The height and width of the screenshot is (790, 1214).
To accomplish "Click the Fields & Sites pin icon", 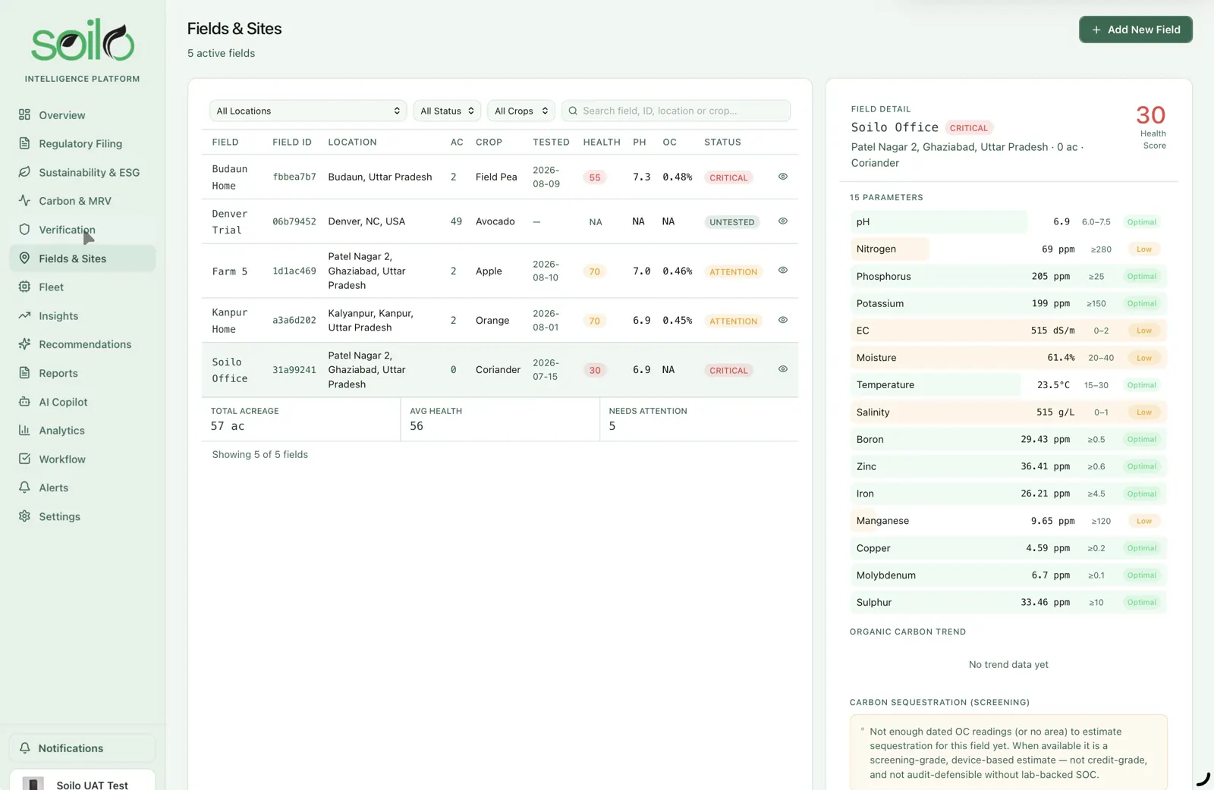I will pos(24,258).
